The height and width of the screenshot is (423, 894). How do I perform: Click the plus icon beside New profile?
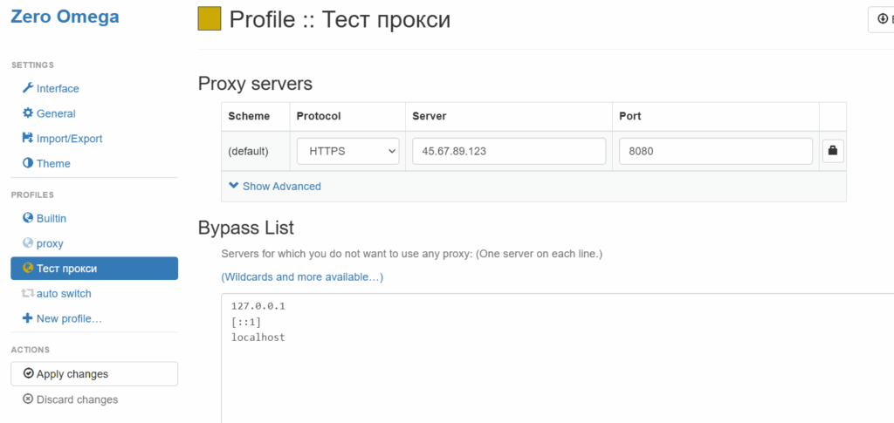click(28, 318)
